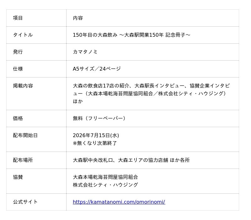
Task: Click the 2026年7月15日(水) date text
Action: [96, 136]
